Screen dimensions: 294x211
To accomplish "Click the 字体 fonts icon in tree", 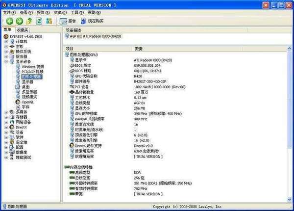I will pos(18,107).
